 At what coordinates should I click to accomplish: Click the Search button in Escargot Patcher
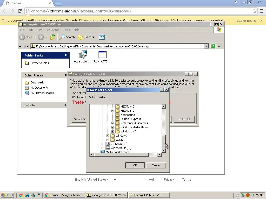(79, 119)
